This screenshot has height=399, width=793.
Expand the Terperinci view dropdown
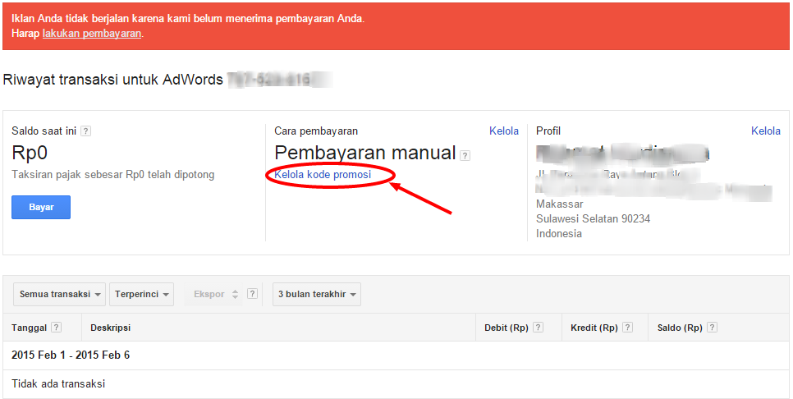pyautogui.click(x=141, y=294)
